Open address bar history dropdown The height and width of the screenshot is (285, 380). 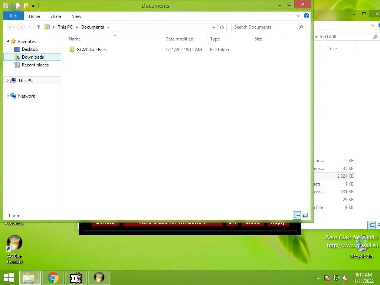(x=214, y=27)
